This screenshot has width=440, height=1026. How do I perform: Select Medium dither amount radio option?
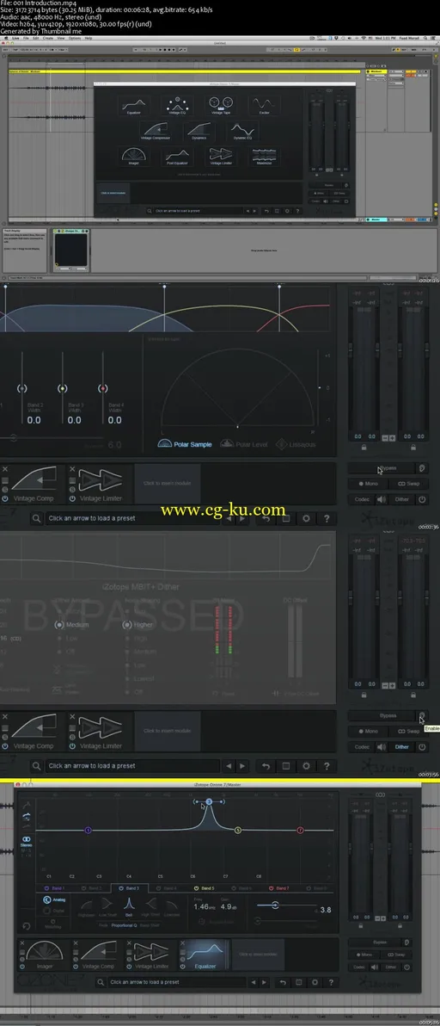[x=72, y=624]
